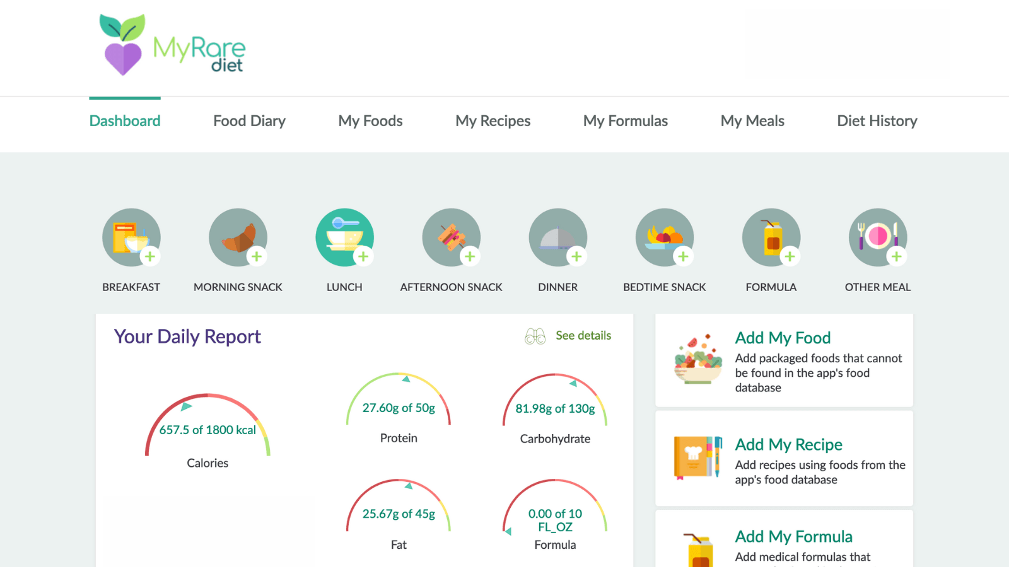This screenshot has width=1009, height=567.
Task: Click the 25.67g of 45g fat value
Action: (399, 514)
